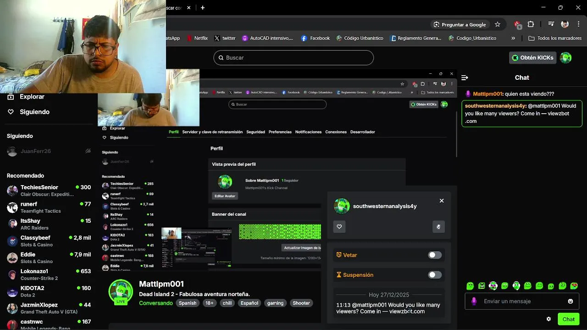
Task: Open the Seguridad tab in stream
Action: pos(255,132)
